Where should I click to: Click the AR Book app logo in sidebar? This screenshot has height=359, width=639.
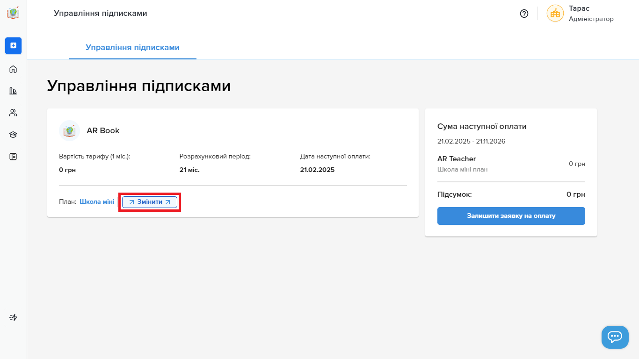tap(13, 13)
